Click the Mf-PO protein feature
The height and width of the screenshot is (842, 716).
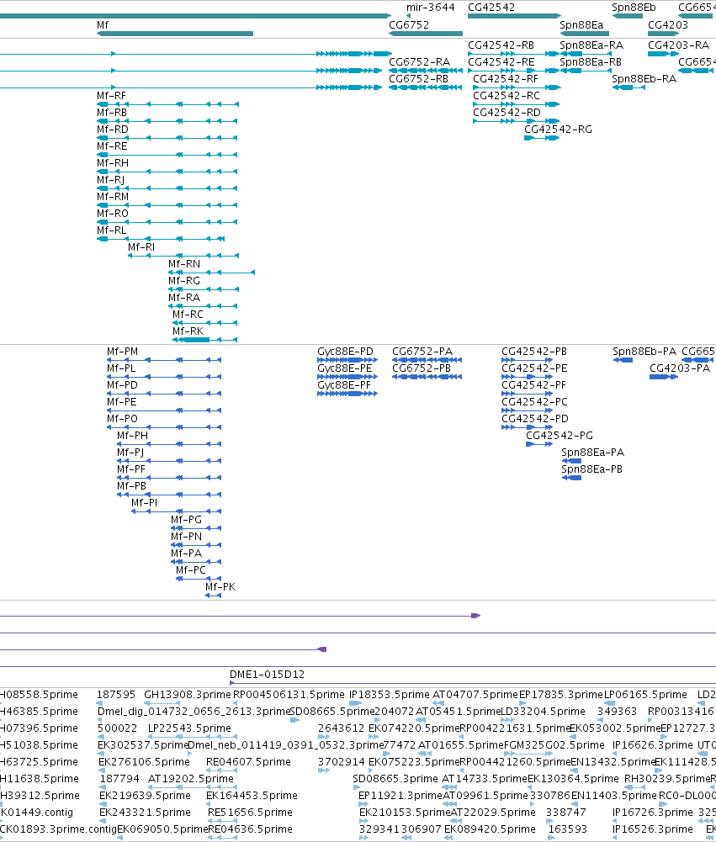pyautogui.click(x=164, y=427)
